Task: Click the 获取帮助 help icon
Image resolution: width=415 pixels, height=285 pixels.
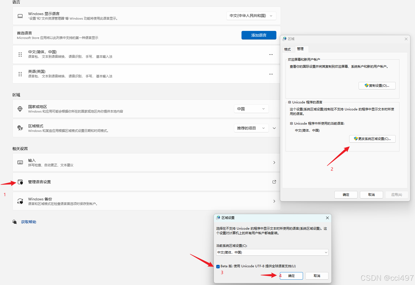Action: click(x=15, y=222)
